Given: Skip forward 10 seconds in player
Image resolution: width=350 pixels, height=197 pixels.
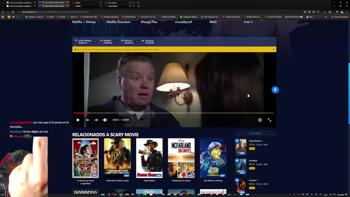Looking at the screenshot, I should tap(96, 120).
